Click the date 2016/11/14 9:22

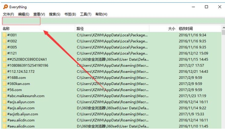tap(192, 108)
